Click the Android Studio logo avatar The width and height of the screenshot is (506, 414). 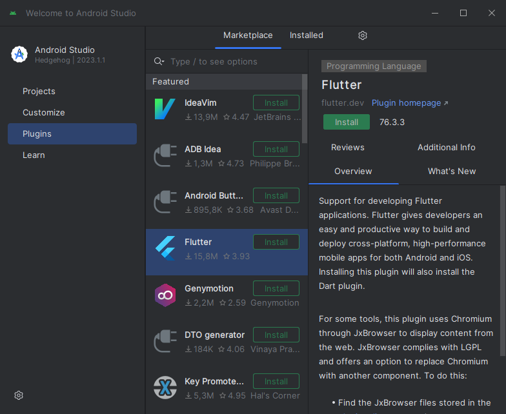tap(19, 54)
